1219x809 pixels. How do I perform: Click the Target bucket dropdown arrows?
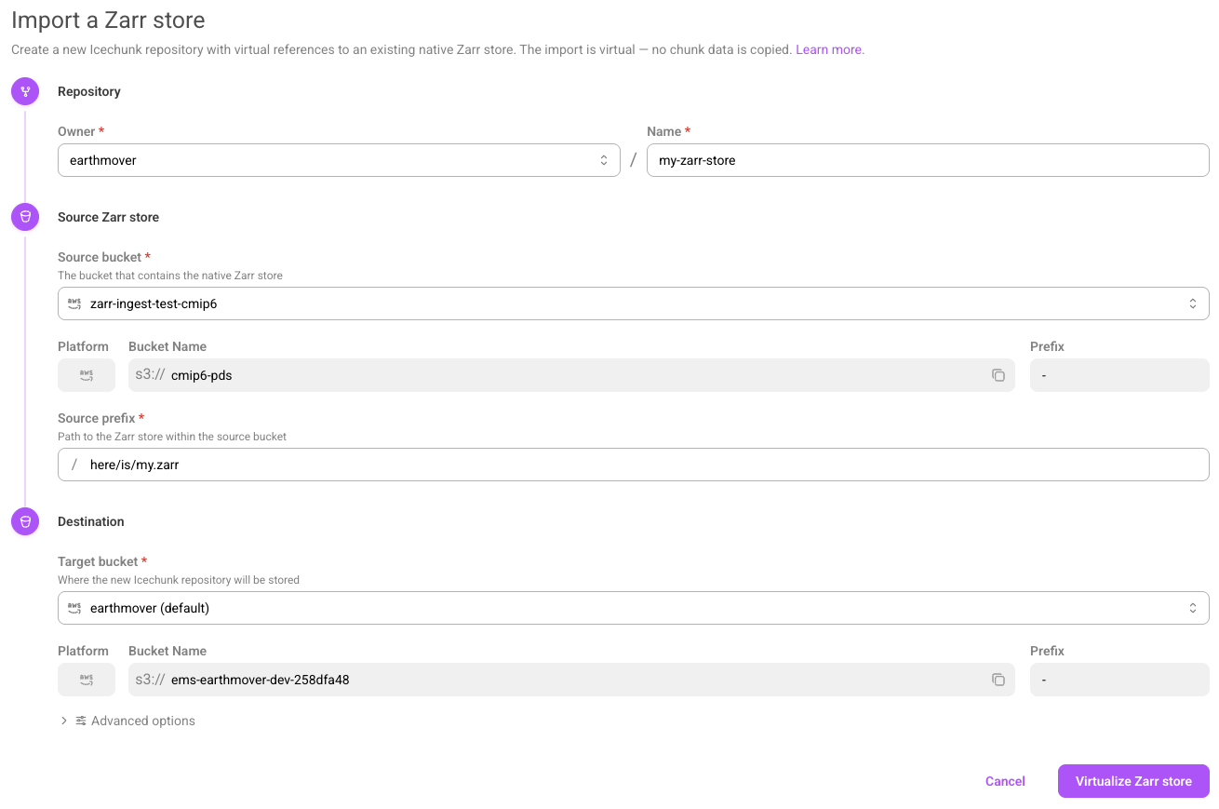1193,608
